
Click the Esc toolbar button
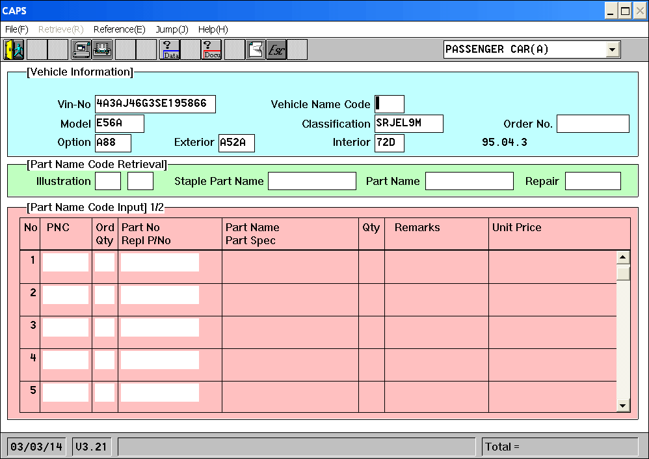coord(276,49)
